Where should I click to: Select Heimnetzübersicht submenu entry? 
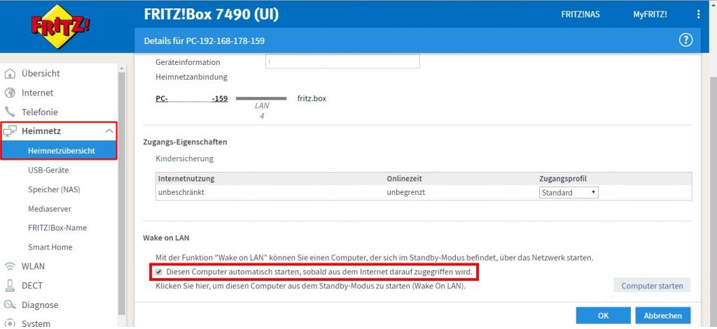tap(59, 151)
